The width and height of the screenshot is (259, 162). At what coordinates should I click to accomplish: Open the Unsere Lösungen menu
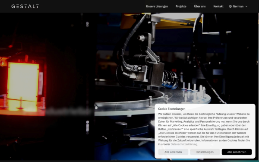point(157,6)
